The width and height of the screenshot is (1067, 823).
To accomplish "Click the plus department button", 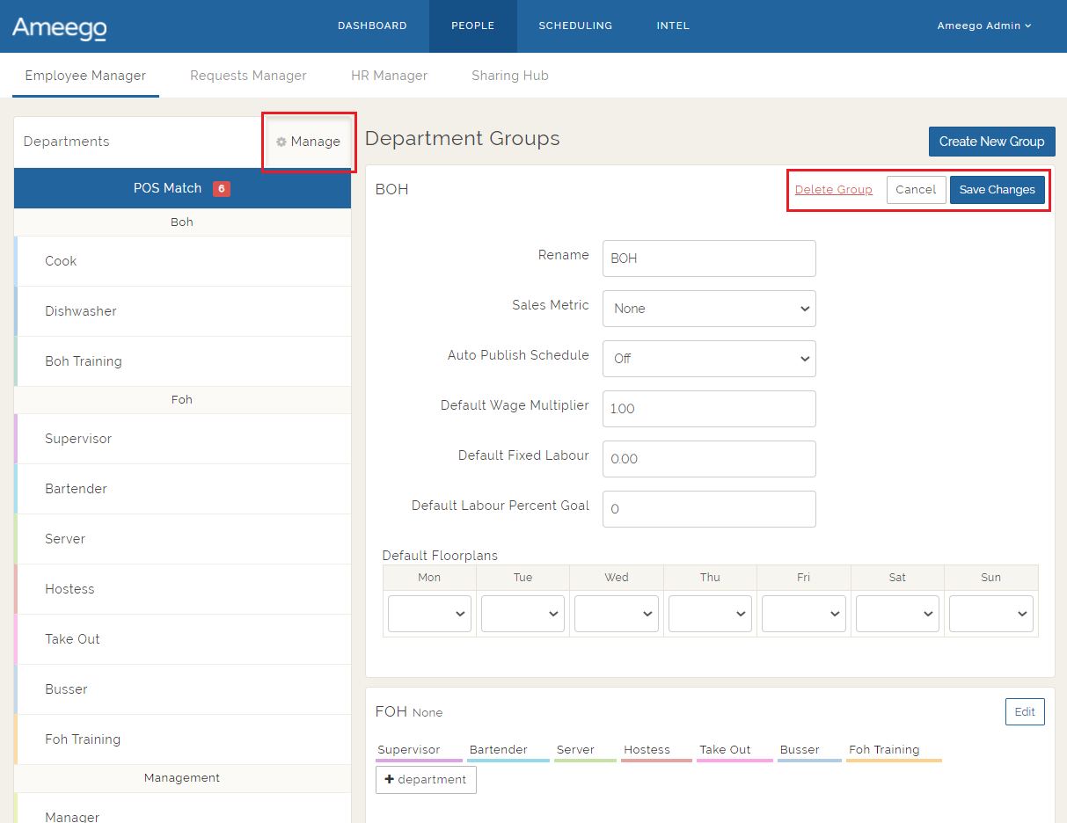I will [x=426, y=780].
